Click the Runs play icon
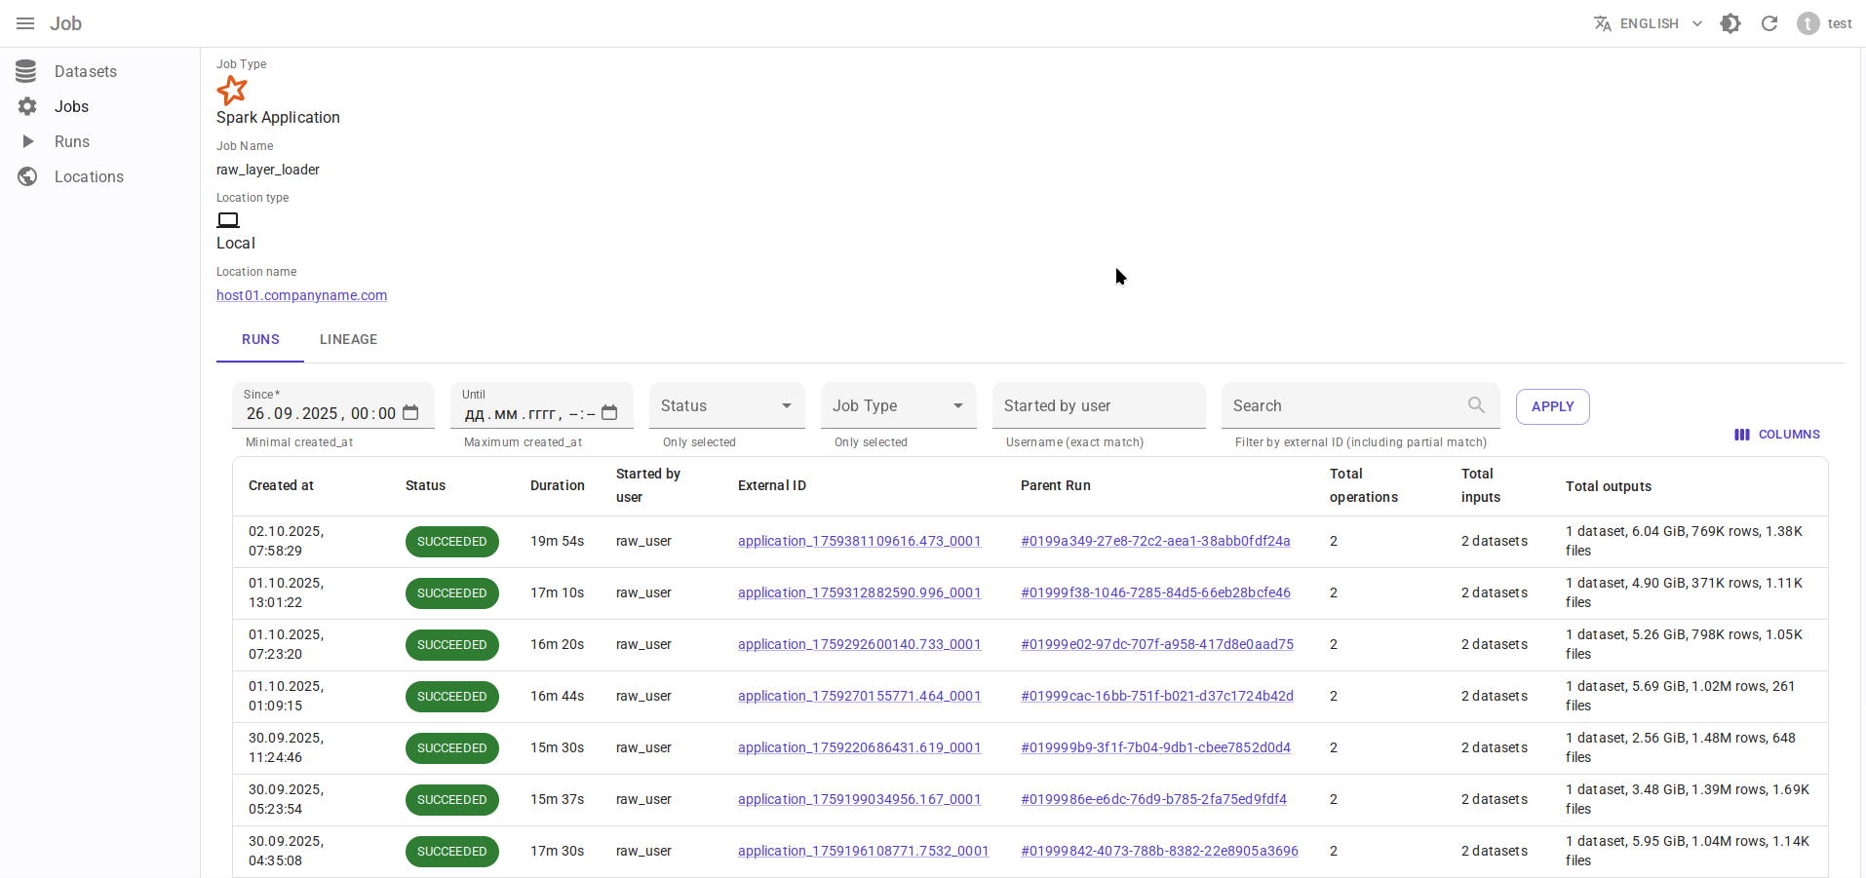Viewport: 1866px width, 878px height. 27,141
